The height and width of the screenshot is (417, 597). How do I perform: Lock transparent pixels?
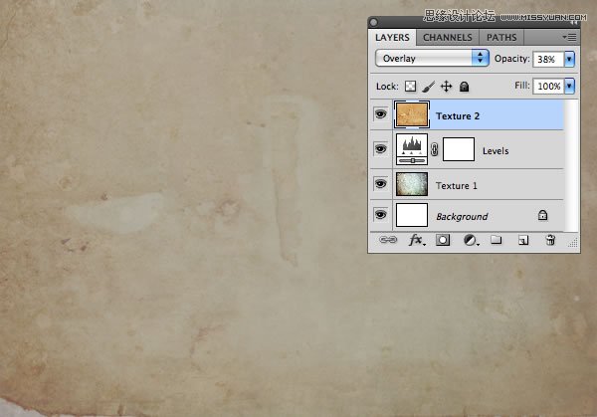click(410, 87)
